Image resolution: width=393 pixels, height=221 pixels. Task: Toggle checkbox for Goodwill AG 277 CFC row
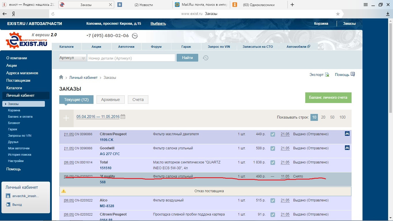tap(273, 148)
